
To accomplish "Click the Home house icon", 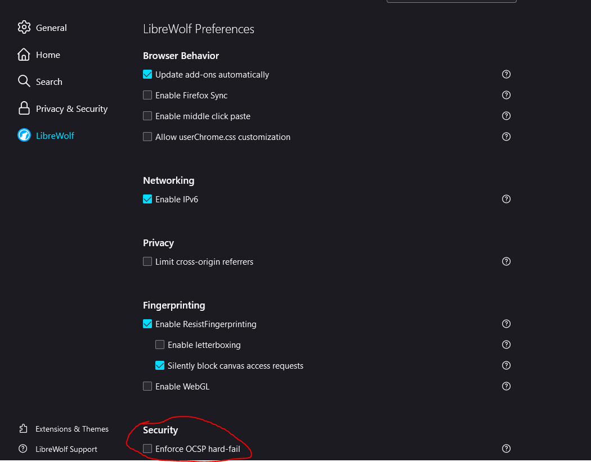I will pos(24,55).
